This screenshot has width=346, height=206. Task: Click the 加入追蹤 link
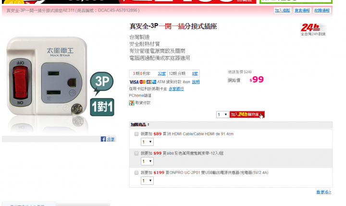pos(283,11)
